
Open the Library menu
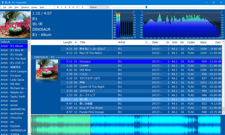(x=34, y=7)
